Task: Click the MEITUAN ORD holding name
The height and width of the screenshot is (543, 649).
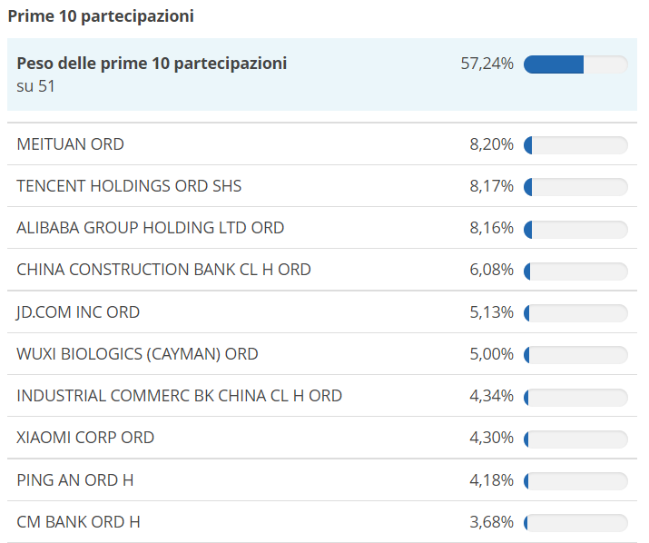Action: click(71, 144)
